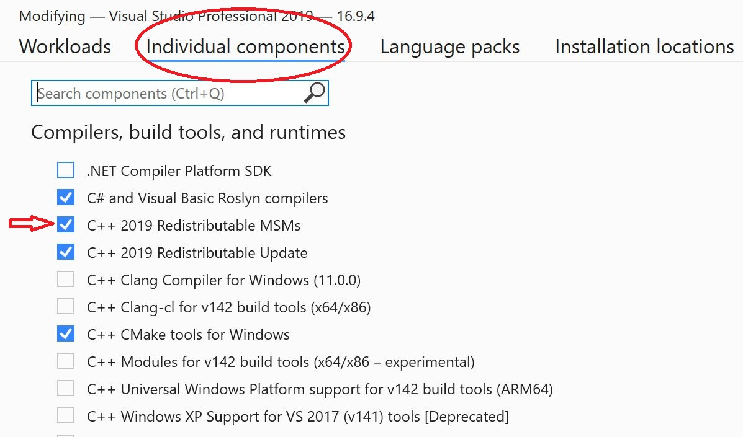
Task: Uncheck C# and Visual Basic Roslyn compilers
Action: tap(66, 198)
